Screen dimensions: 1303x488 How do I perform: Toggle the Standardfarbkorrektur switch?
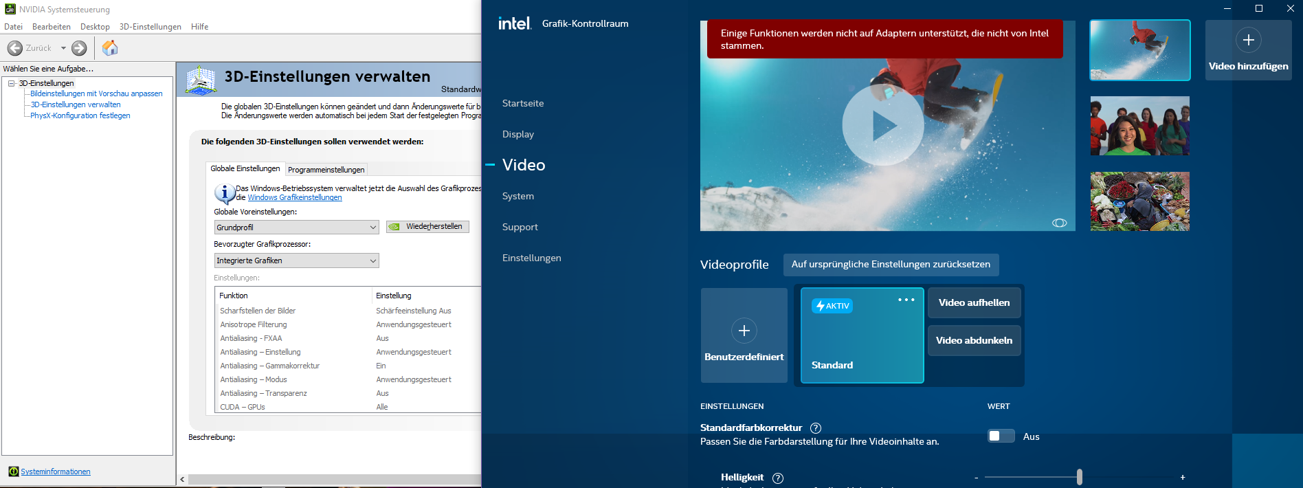(x=1001, y=436)
